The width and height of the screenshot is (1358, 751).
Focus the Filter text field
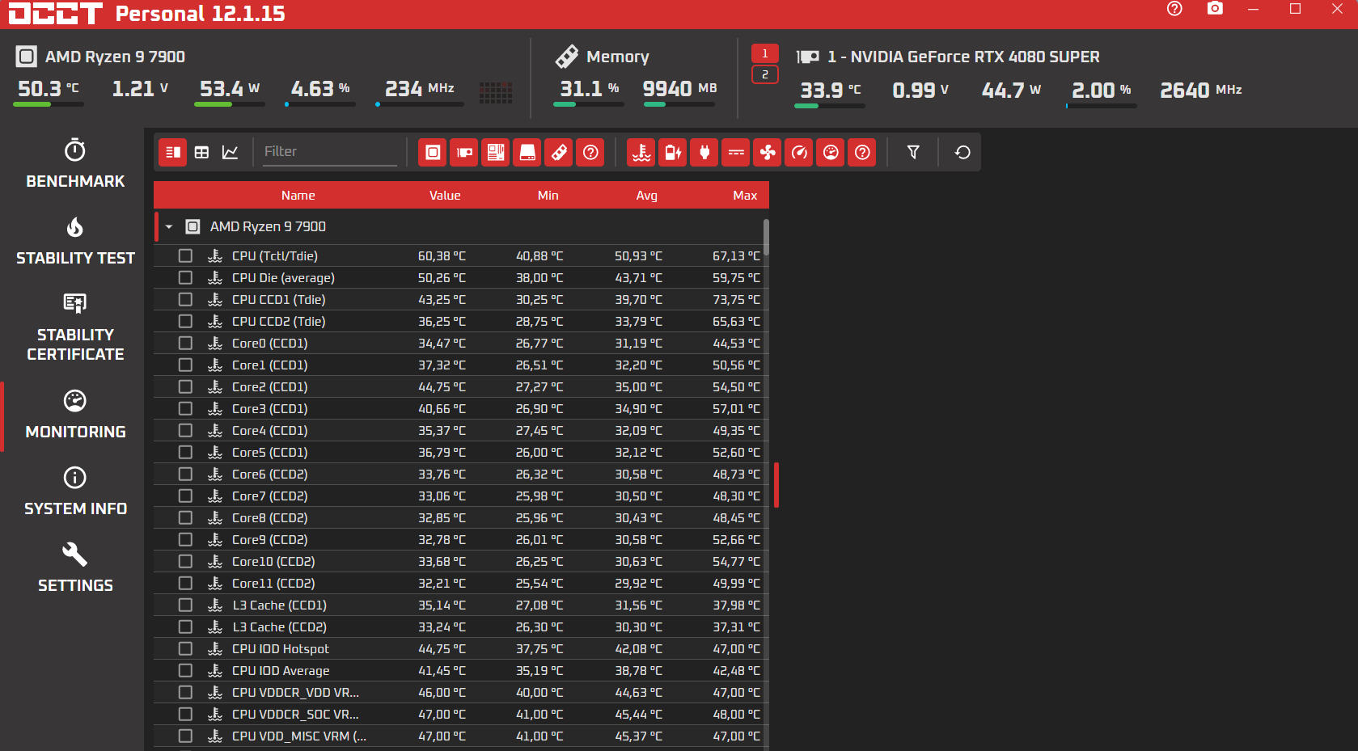[x=330, y=152]
